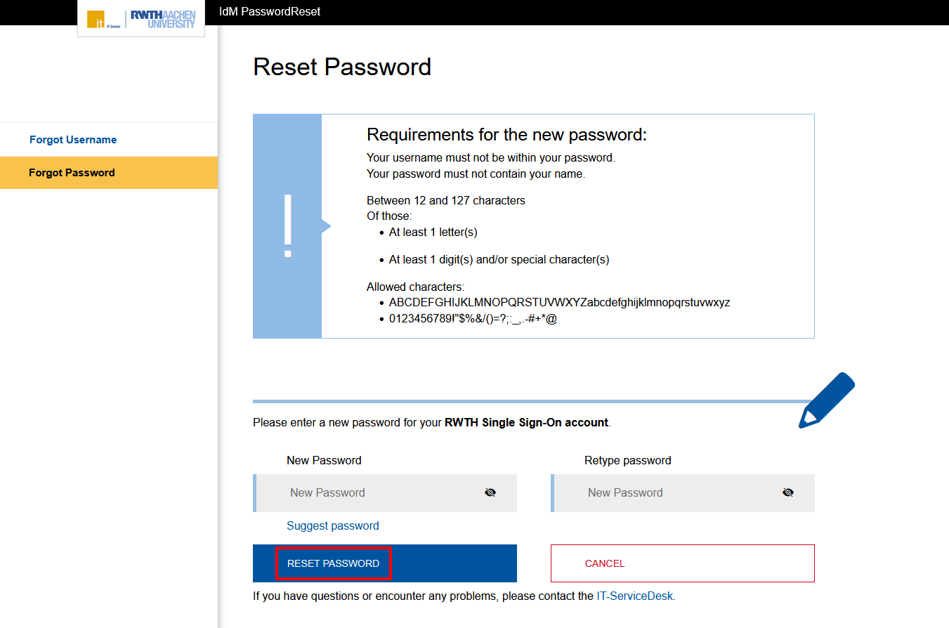Click the requirements information box
Screen dimensions: 949x628
534,225
